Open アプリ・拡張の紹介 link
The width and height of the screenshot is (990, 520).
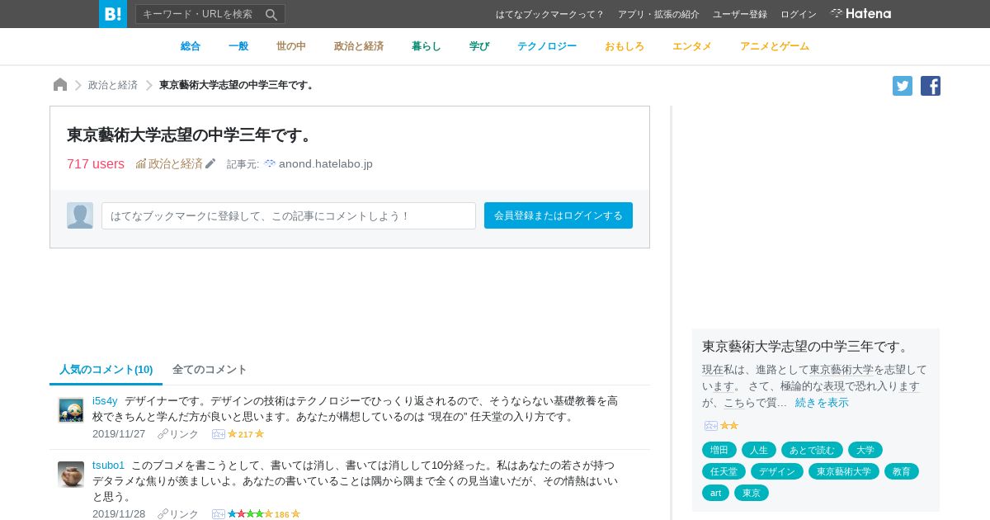[658, 14]
